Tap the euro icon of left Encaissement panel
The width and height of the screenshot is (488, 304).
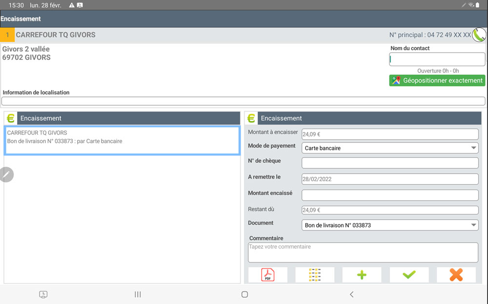tap(11, 118)
